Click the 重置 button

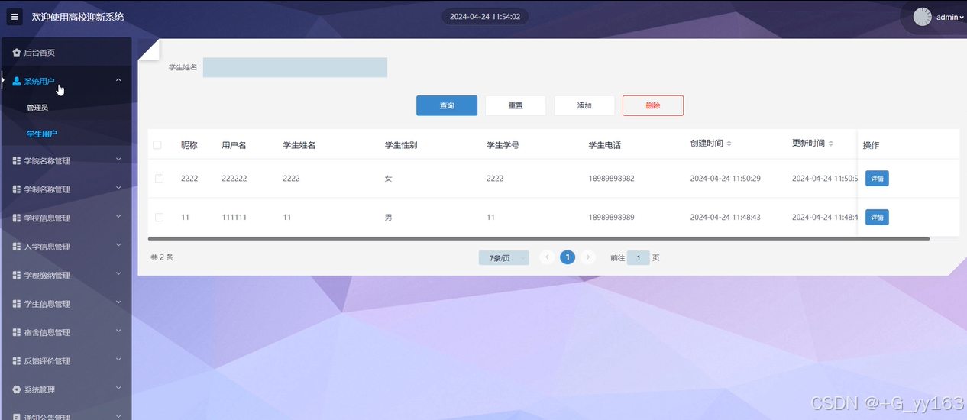516,105
